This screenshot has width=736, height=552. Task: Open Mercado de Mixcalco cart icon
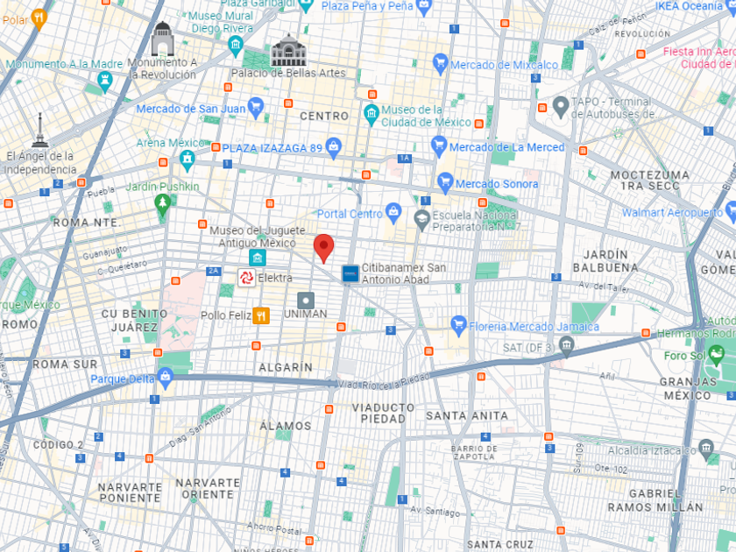[440, 64]
